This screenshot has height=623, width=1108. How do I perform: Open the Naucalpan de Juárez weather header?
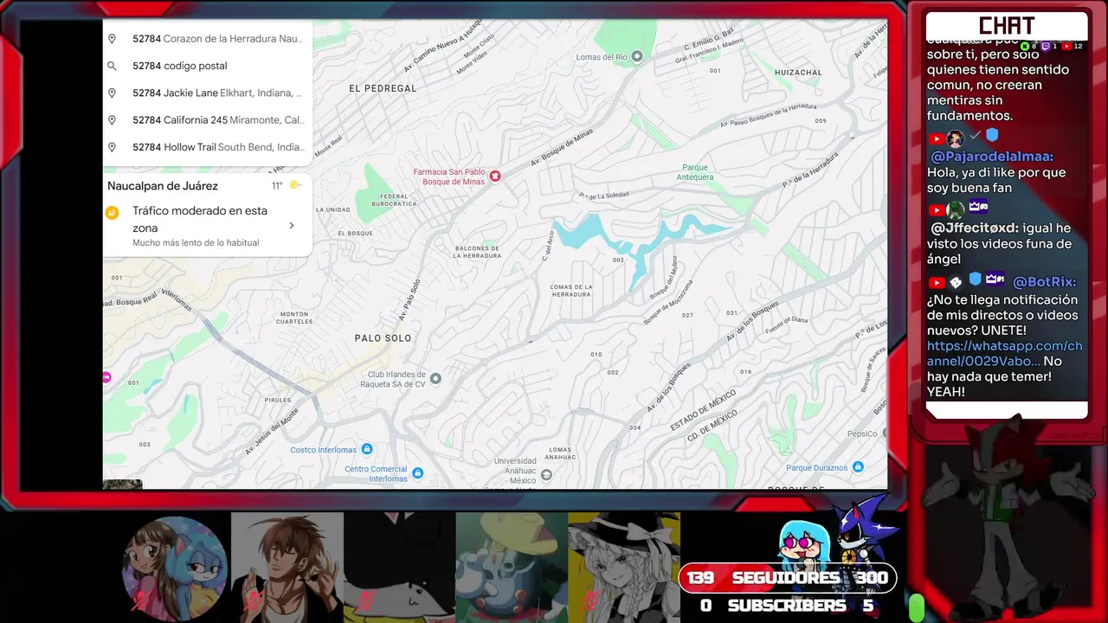208,185
